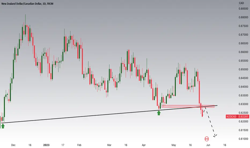
Task: Click the 0.82000 price axis label
Action: [x=243, y=121]
